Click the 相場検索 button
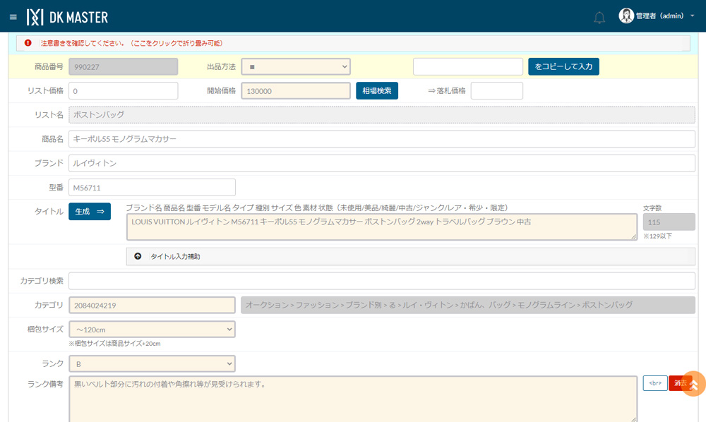 pos(377,91)
